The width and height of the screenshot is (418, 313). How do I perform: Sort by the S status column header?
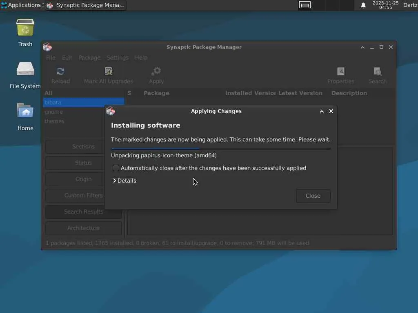[129, 93]
